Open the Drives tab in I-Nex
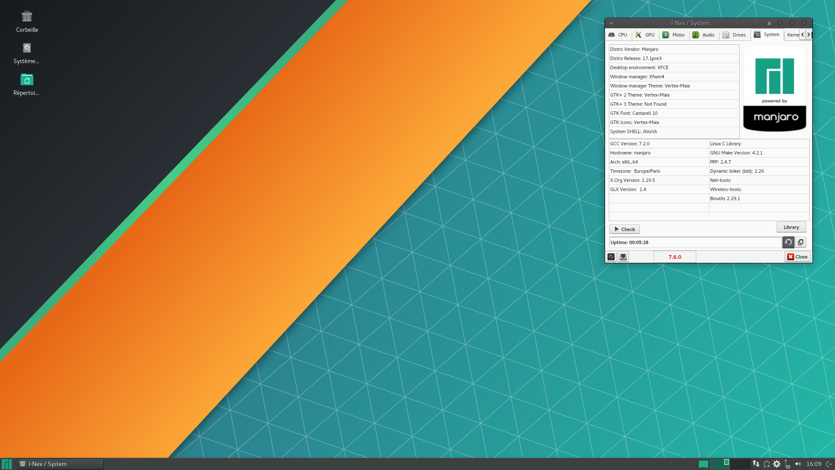Image resolution: width=835 pixels, height=470 pixels. point(735,34)
